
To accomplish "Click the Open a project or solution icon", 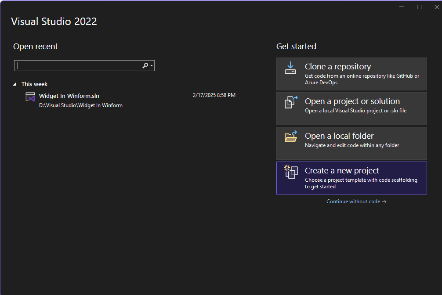I will [291, 102].
